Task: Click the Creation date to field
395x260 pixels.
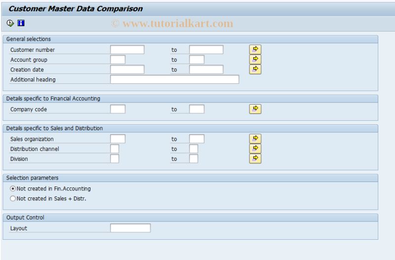Action: (x=206, y=70)
